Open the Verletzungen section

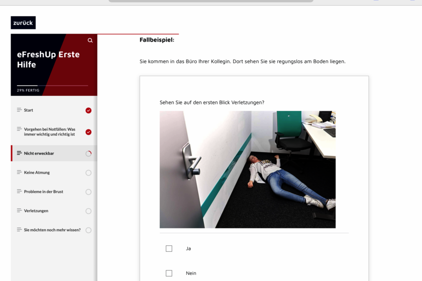point(36,211)
